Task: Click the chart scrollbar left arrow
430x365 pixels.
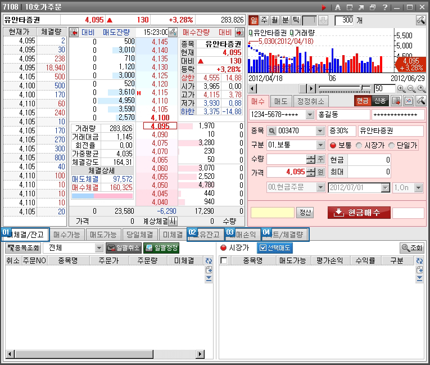Action: (x=253, y=89)
